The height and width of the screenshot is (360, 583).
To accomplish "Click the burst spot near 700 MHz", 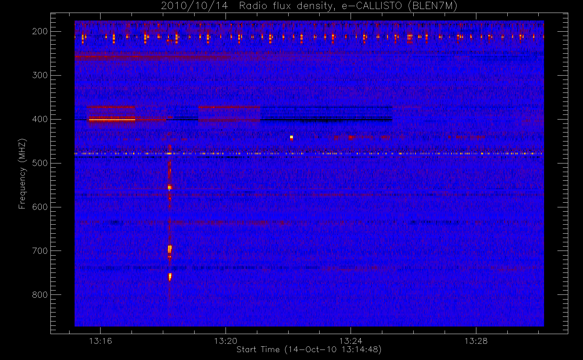I will [x=170, y=249].
